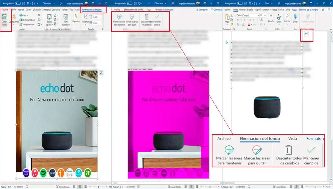Viewport: 333px width, 189px height.
Task: Open font size dropdown in right window
Action: (x=263, y=16)
